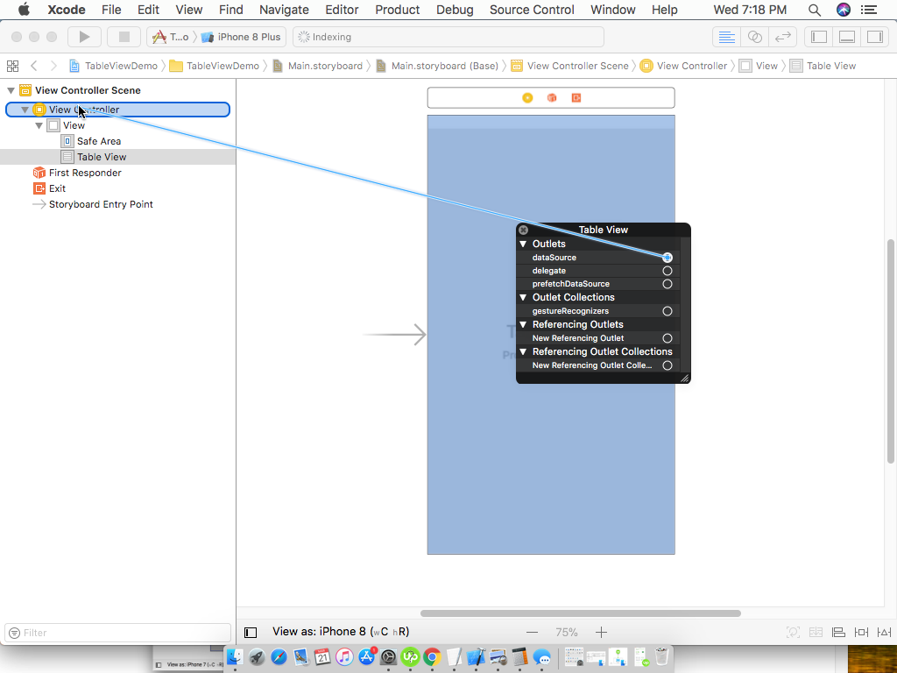Open the Align constraints menu
The width and height of the screenshot is (897, 673).
[x=838, y=633]
